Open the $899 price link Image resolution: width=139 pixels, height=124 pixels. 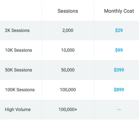[x=119, y=90]
